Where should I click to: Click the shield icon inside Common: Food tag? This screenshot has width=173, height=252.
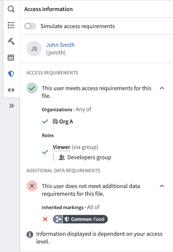click(67, 219)
